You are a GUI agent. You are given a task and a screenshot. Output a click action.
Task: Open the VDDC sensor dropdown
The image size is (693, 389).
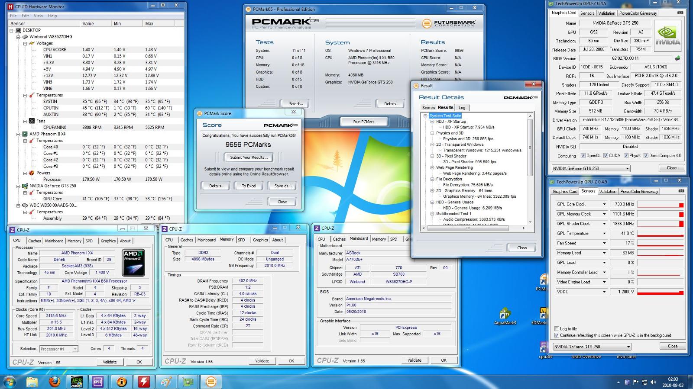coord(604,292)
